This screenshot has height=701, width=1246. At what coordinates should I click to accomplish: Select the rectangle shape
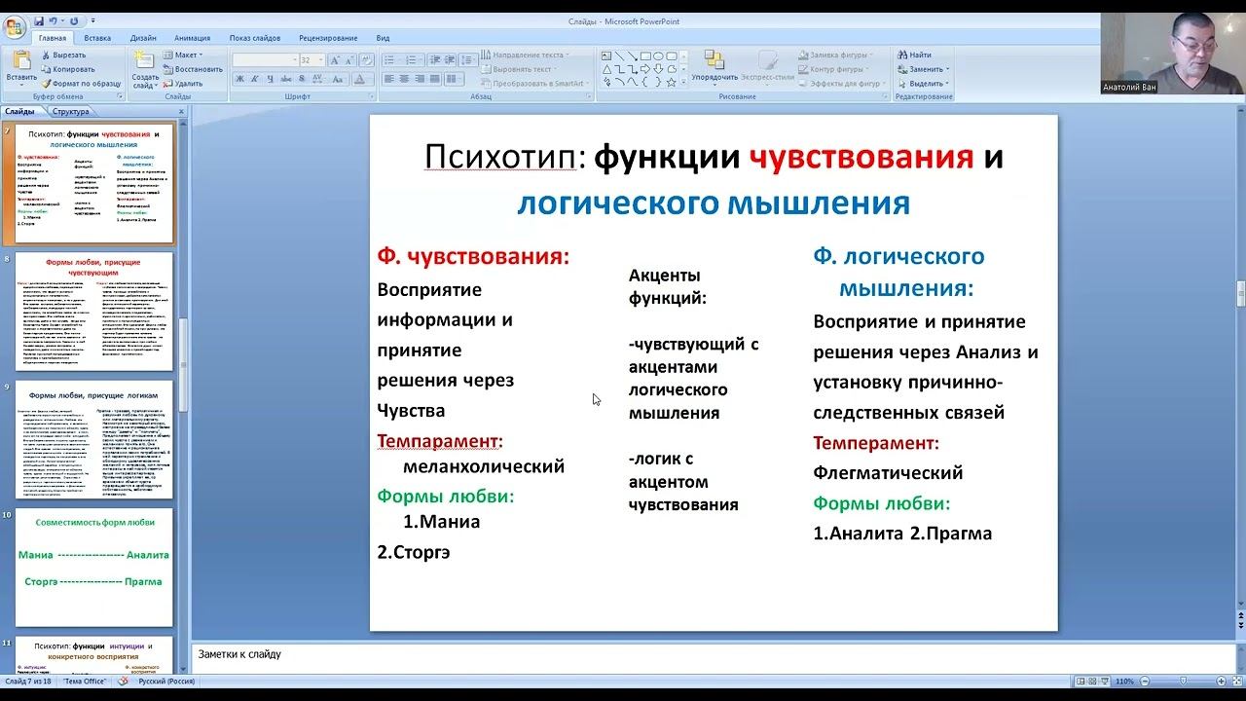coord(645,56)
